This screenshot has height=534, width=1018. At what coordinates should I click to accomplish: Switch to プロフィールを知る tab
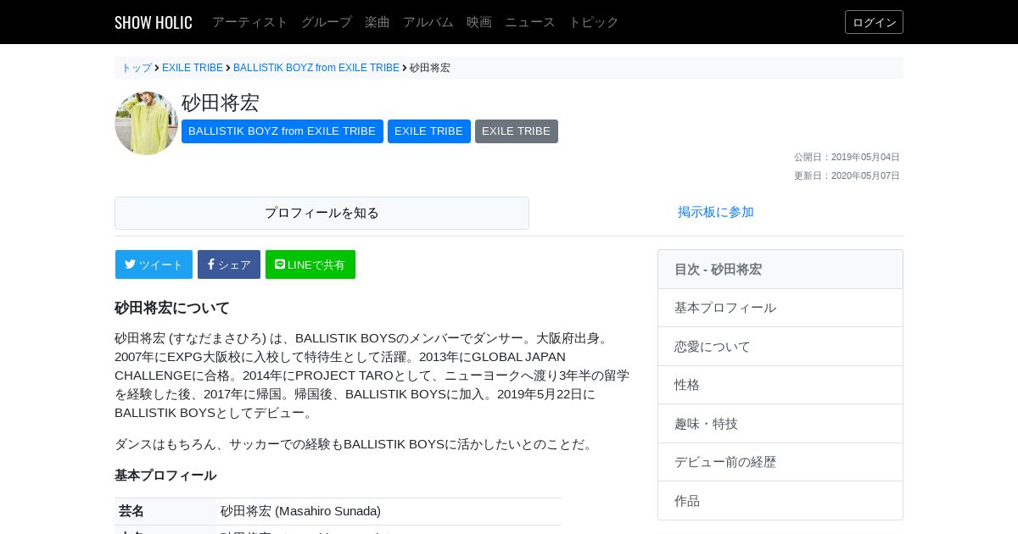pyautogui.click(x=322, y=213)
